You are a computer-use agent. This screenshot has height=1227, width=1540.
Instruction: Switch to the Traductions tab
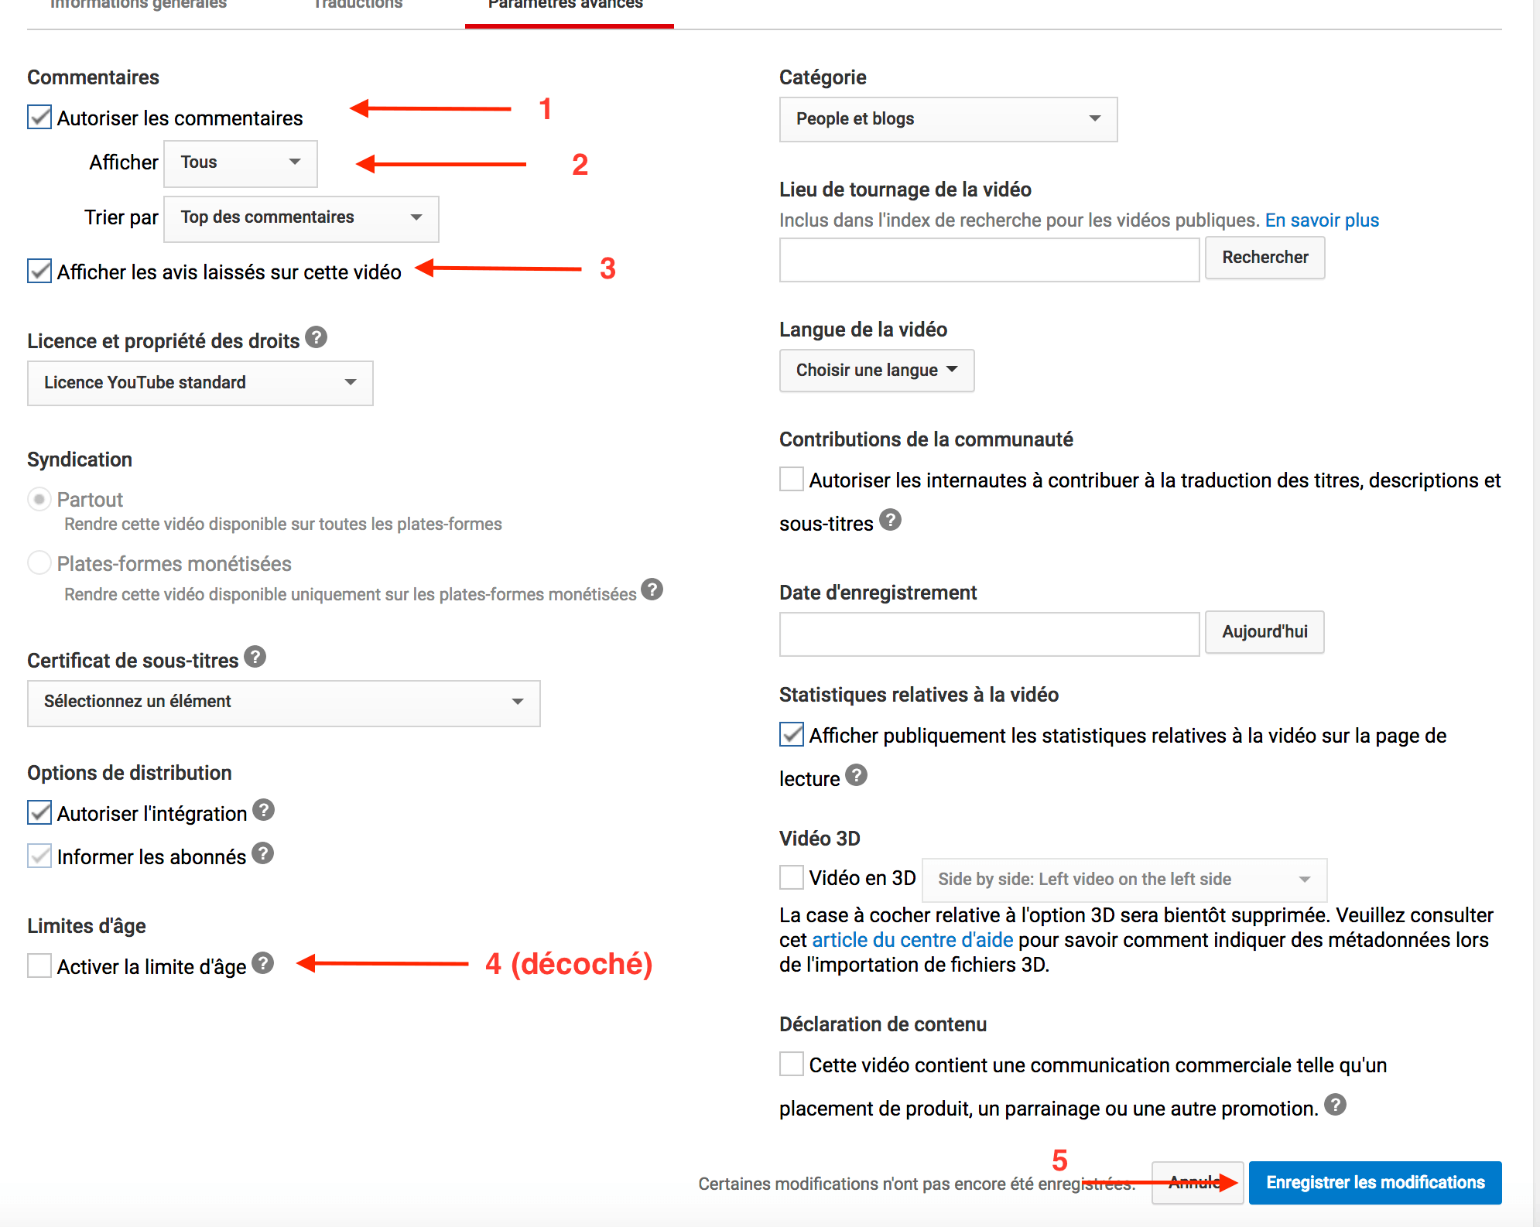coord(358,6)
